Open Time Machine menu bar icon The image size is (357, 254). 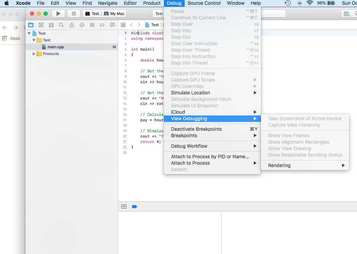tap(288, 3)
